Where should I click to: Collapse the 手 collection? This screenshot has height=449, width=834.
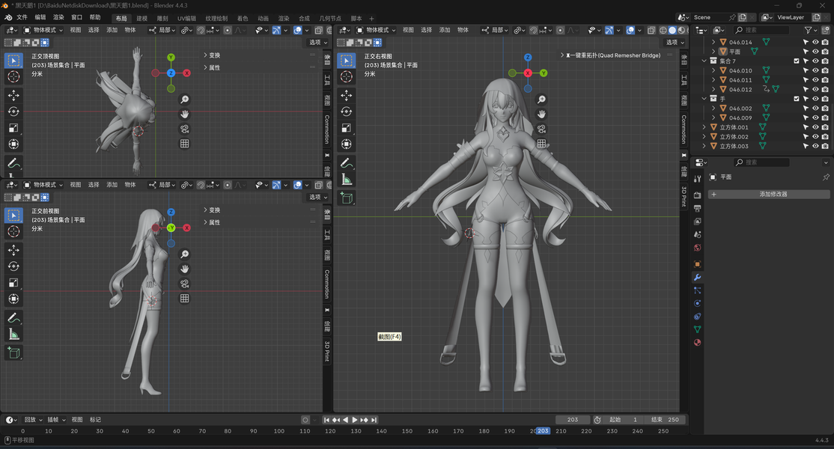pyautogui.click(x=704, y=99)
